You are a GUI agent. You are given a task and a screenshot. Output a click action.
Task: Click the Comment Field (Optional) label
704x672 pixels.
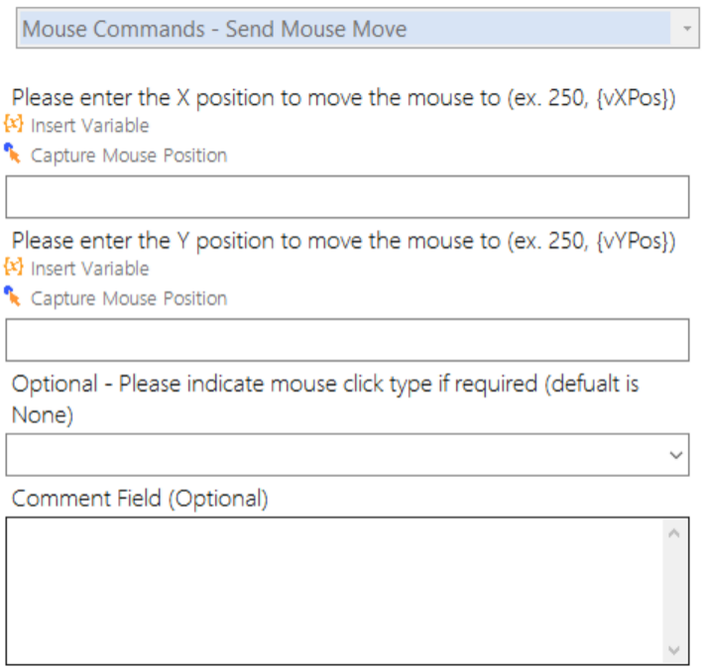(x=140, y=499)
